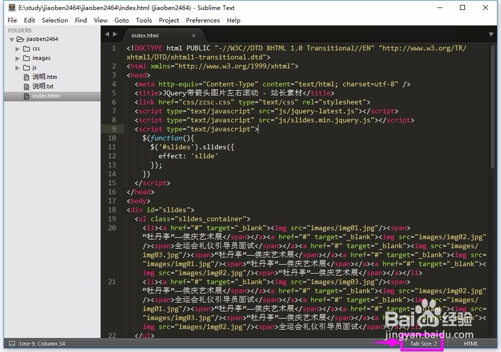Open the Goto menu
501x352 pixels.
click(121, 20)
